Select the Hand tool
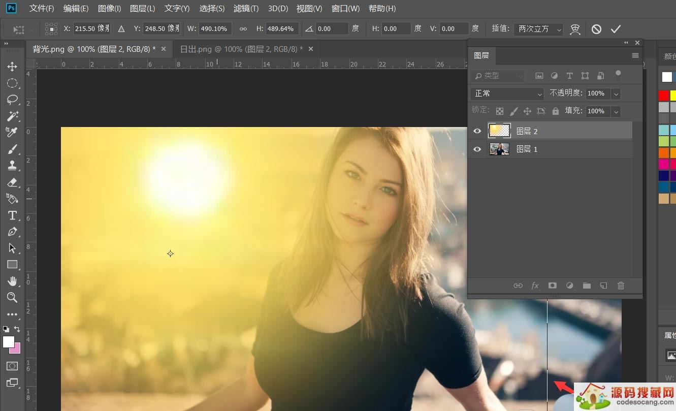The height and width of the screenshot is (411, 676). tap(12, 281)
